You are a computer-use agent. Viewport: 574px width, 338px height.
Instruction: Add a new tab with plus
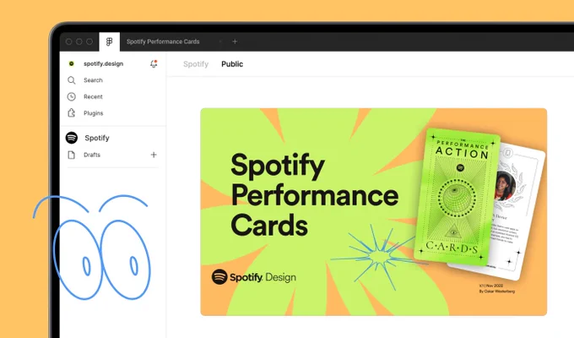[235, 41]
